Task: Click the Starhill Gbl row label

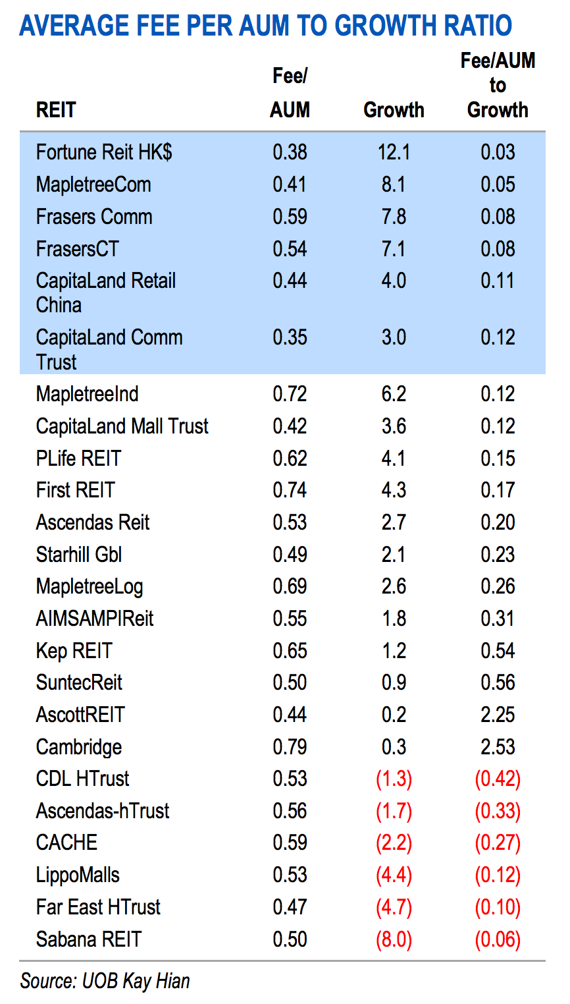Action: click(x=79, y=555)
